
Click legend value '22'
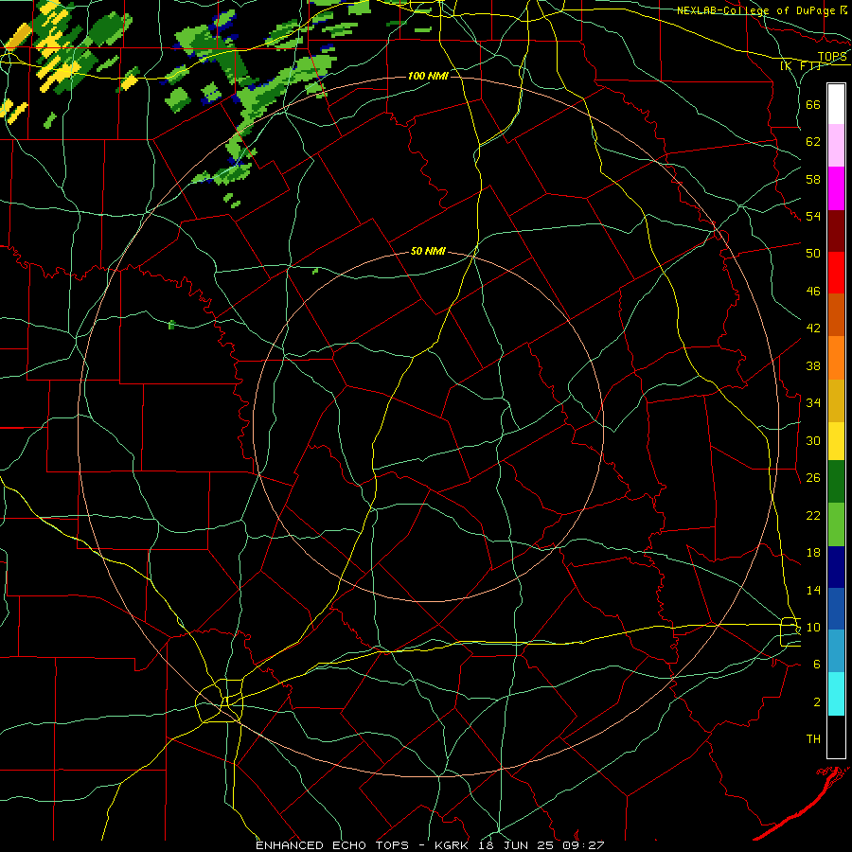pyautogui.click(x=813, y=515)
